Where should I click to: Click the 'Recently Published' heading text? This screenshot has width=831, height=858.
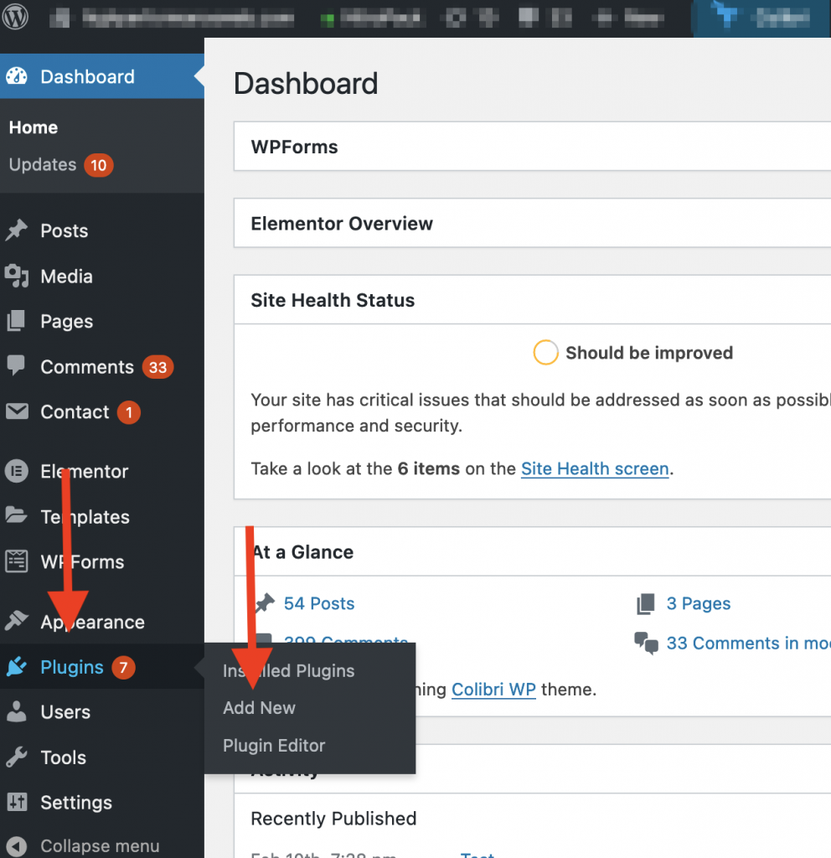pyautogui.click(x=333, y=819)
